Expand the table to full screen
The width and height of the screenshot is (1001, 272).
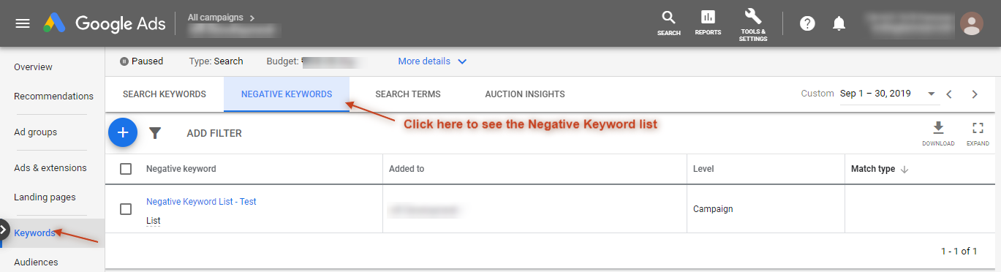pyautogui.click(x=978, y=128)
